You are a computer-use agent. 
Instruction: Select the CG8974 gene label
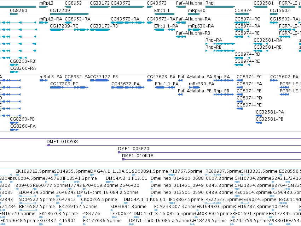coord(243,10)
